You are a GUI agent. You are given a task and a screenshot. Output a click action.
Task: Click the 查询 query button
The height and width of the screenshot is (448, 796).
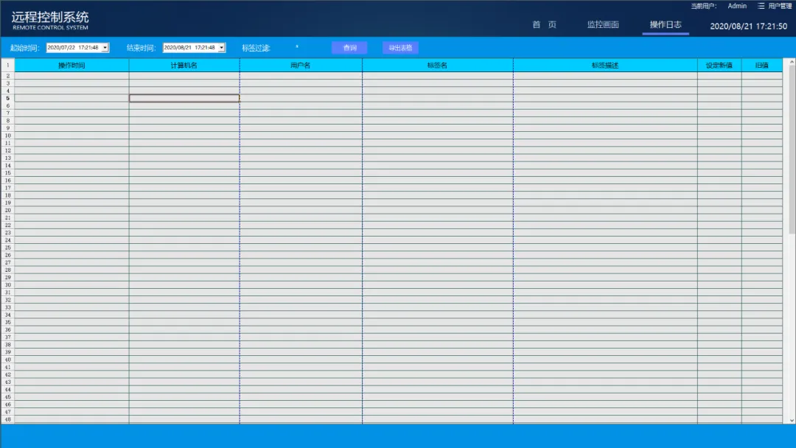point(349,48)
